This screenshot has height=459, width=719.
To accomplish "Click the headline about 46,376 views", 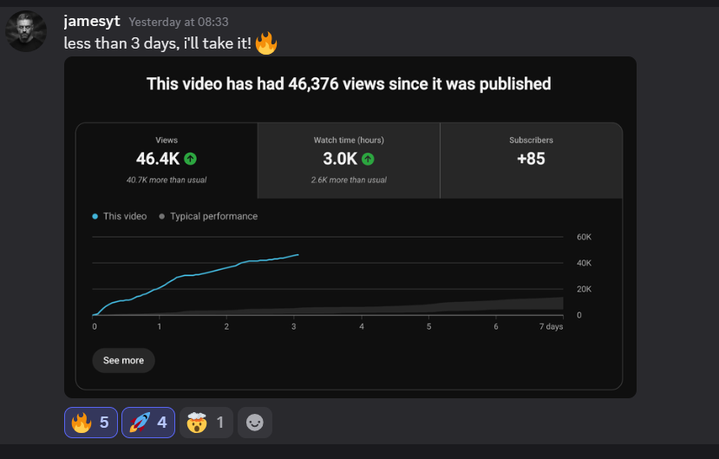I will (x=349, y=84).
